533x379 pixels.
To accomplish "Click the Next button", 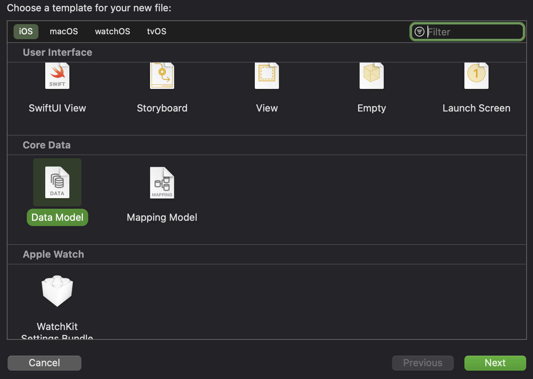I will [495, 363].
